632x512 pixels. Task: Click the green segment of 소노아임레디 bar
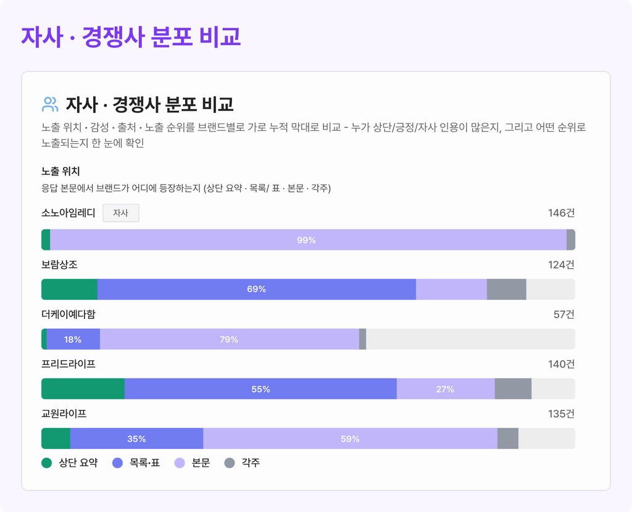(46, 240)
